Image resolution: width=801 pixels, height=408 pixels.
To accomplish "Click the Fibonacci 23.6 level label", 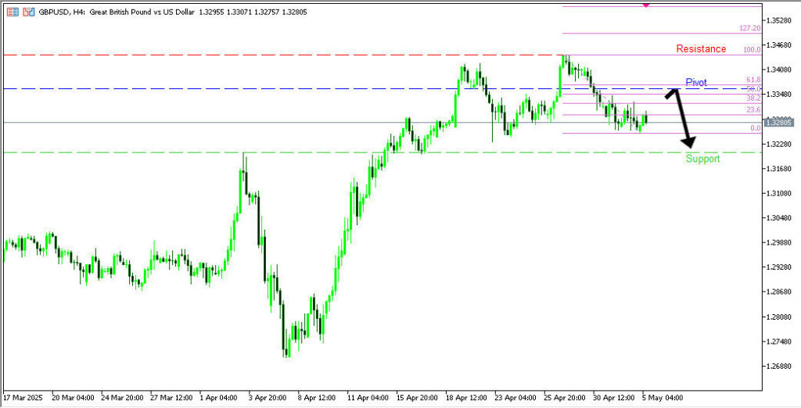I will pos(753,110).
